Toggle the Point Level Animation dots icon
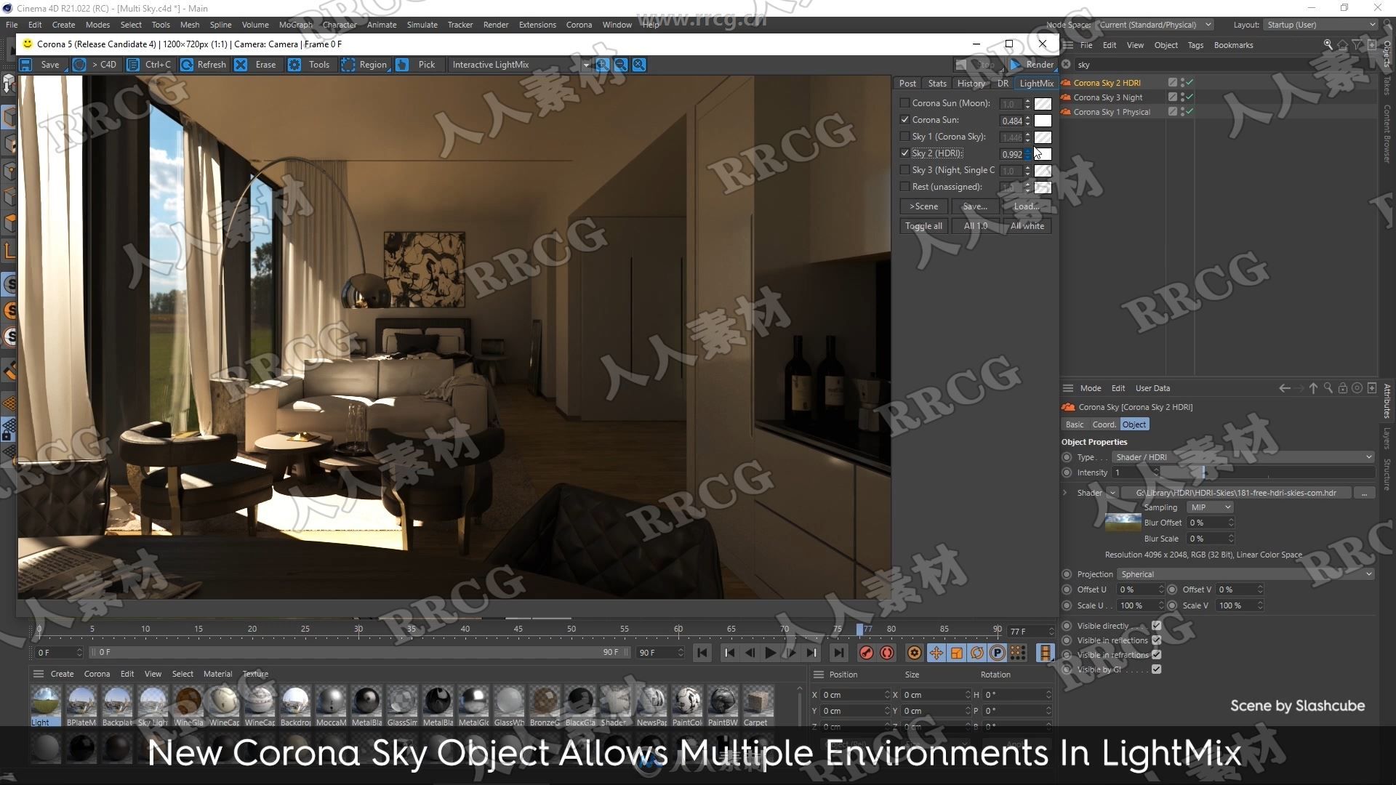1396x785 pixels. [1018, 653]
